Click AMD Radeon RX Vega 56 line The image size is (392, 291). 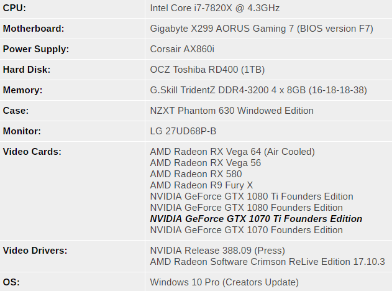pyautogui.click(x=206, y=163)
